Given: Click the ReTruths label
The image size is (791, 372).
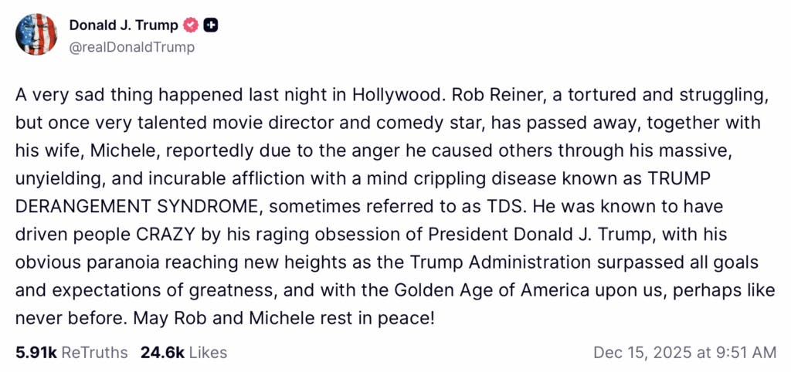Looking at the screenshot, I should tap(94, 353).
